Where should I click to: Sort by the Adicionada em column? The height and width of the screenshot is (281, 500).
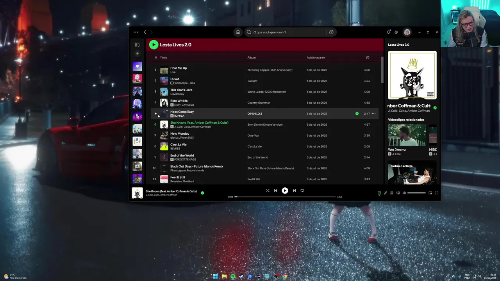click(316, 57)
